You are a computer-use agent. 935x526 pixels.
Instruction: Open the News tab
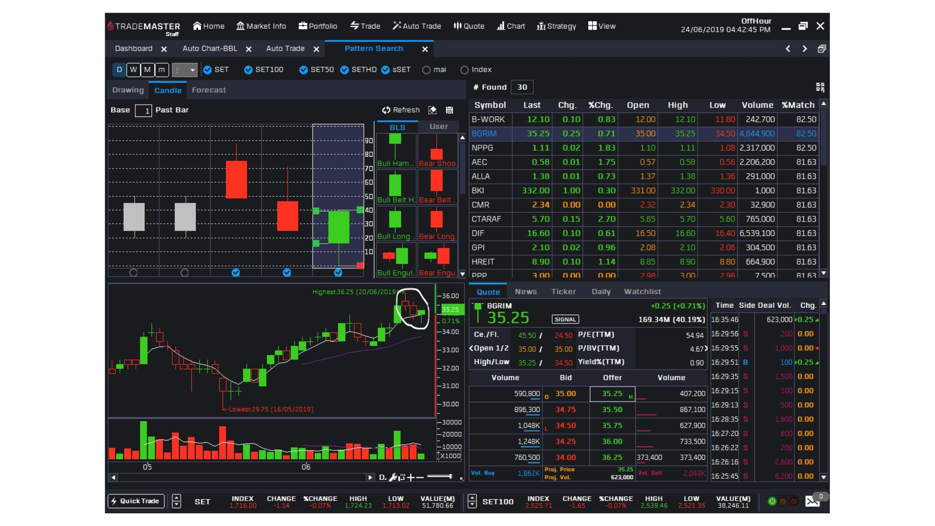click(x=526, y=292)
